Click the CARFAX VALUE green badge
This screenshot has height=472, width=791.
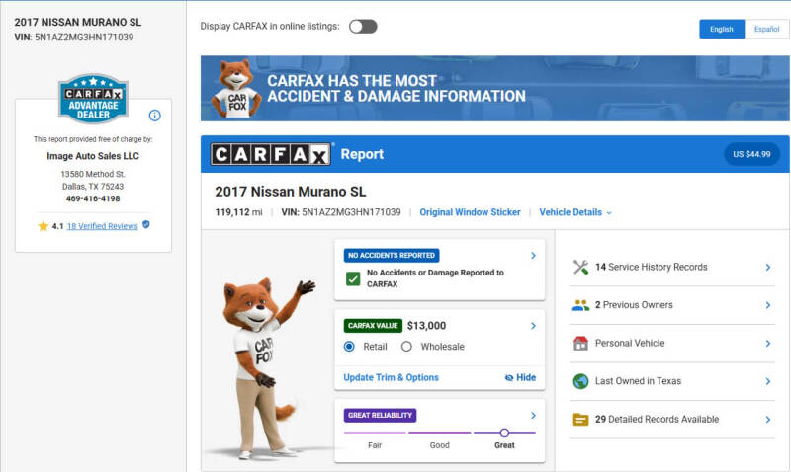coord(373,326)
